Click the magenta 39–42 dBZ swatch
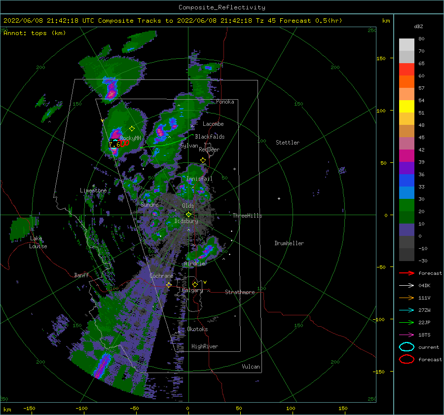444x415 pixels. 407,156
